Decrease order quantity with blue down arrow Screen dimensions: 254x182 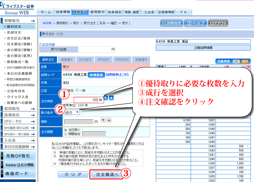pyautogui.click(x=106, y=98)
